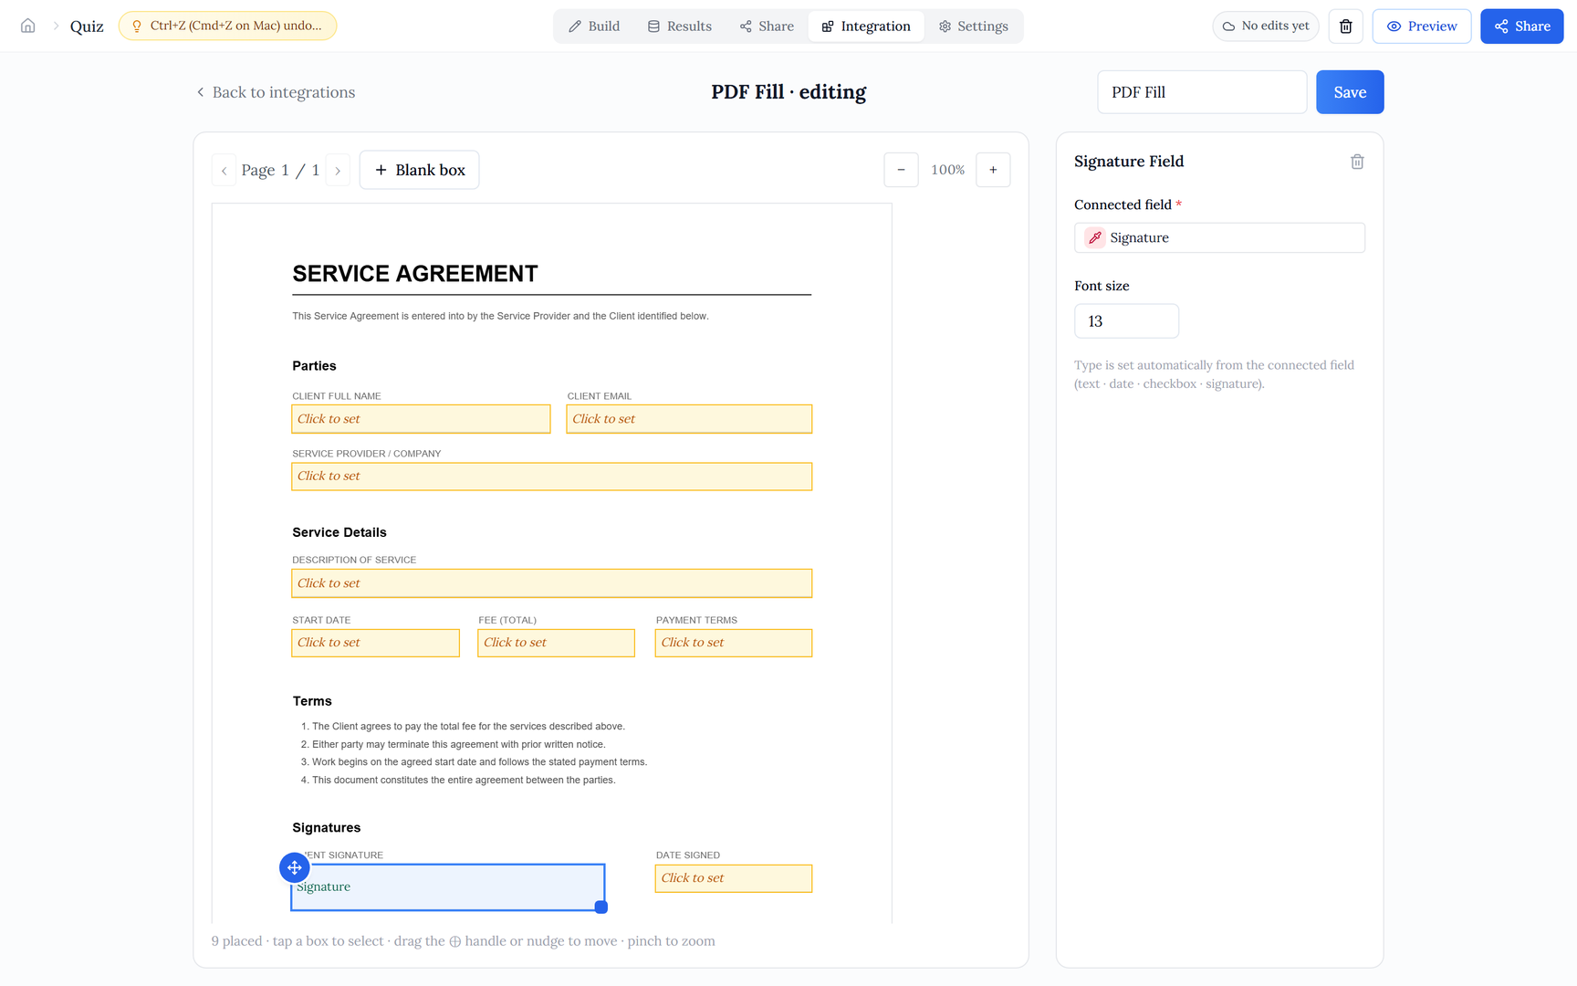Click the home icon in breadcrumb
Viewport: 1577px width, 986px height.
(28, 26)
